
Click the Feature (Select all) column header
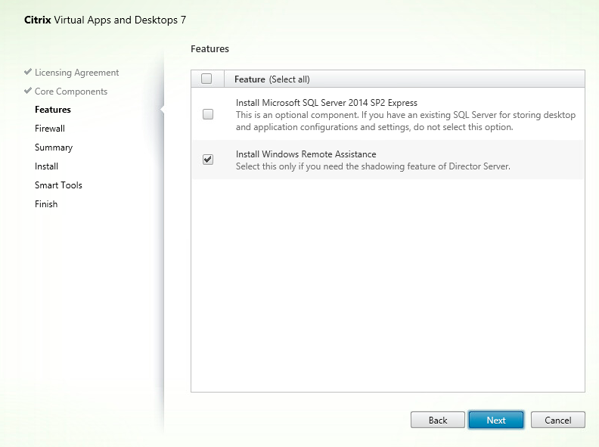pyautogui.click(x=272, y=79)
